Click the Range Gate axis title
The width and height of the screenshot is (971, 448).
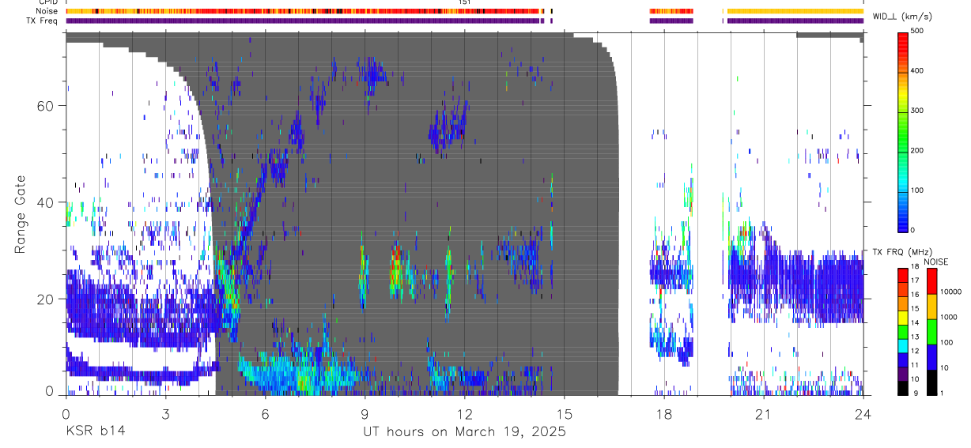[22, 216]
